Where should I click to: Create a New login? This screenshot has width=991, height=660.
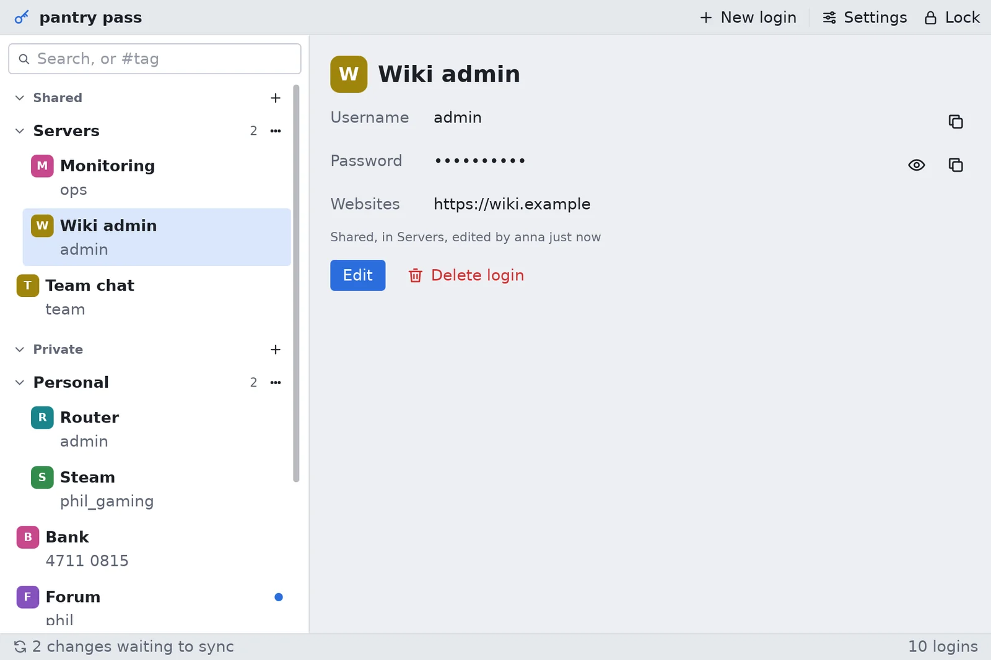click(x=748, y=17)
